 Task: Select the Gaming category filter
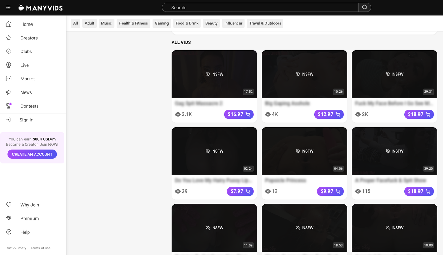click(x=162, y=23)
